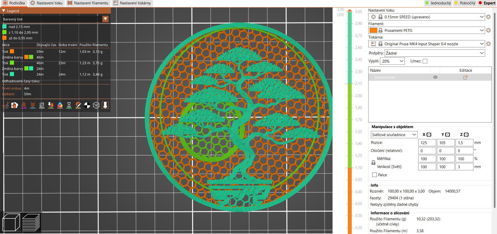
Task: Open the Výplň 20% infill dropdown
Action: [392, 61]
